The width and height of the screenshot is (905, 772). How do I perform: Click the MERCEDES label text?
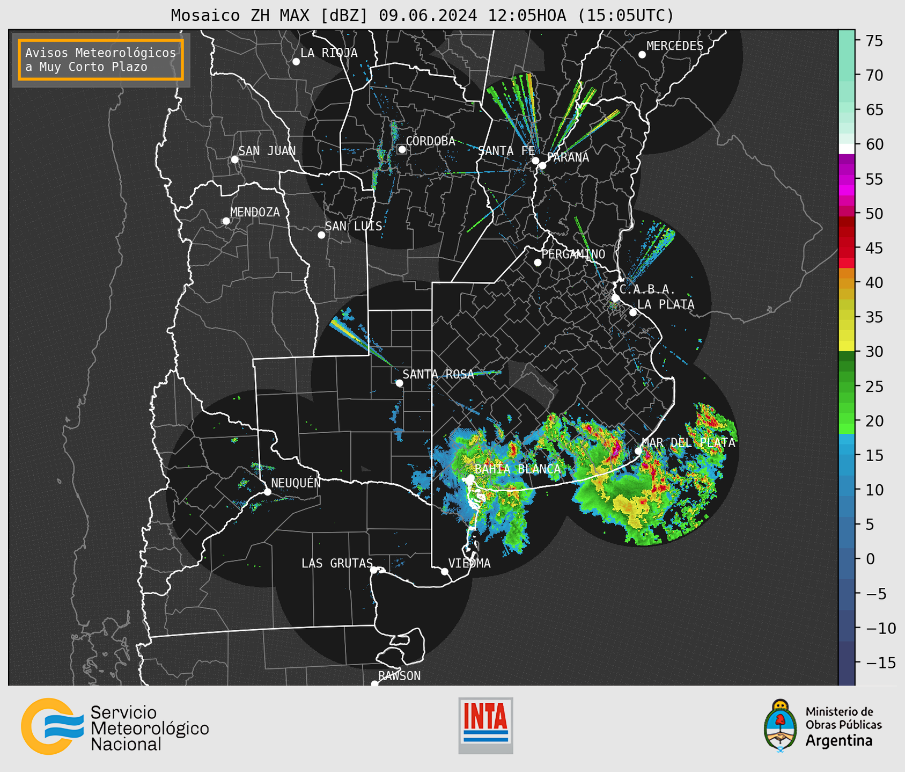tap(674, 46)
